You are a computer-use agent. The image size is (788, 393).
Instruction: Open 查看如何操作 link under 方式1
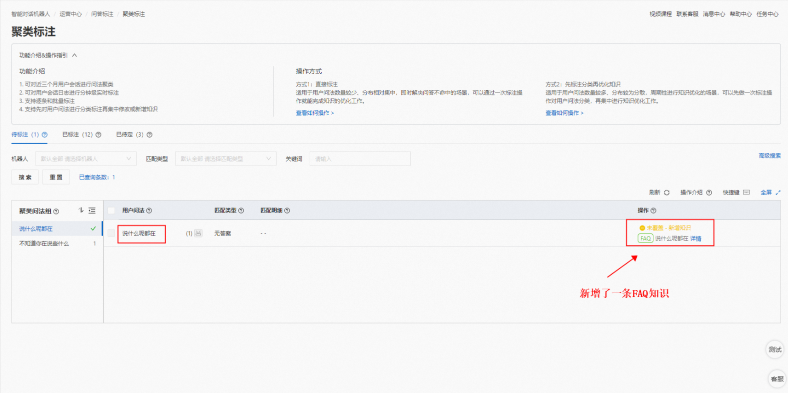315,113
